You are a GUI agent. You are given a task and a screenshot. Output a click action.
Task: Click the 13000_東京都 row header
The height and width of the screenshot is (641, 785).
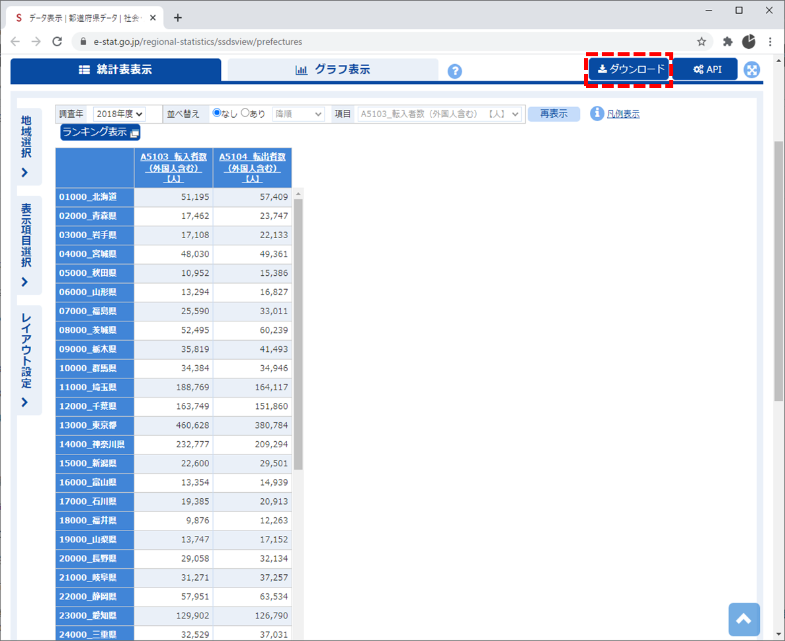[95, 425]
